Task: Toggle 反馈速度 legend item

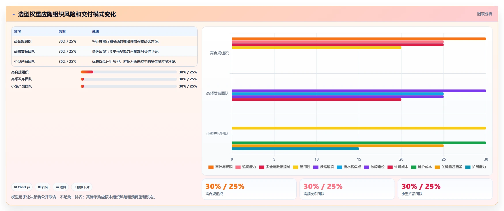Action: [323, 167]
